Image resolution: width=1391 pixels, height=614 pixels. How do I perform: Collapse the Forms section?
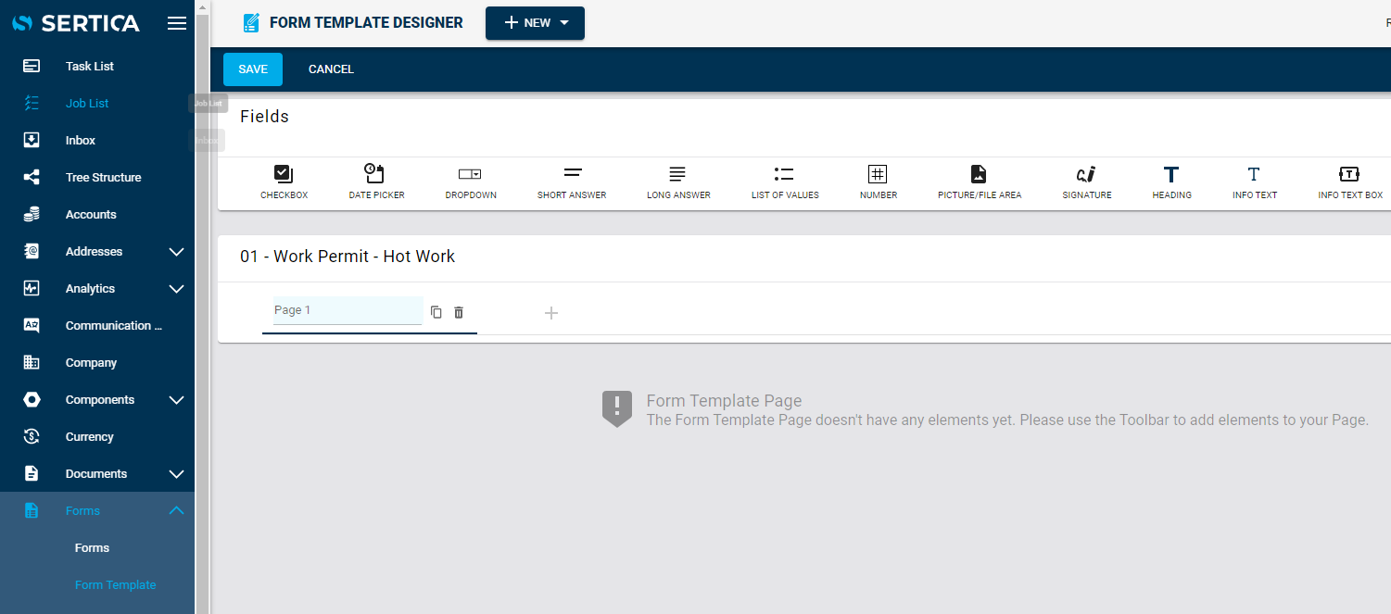pos(177,510)
